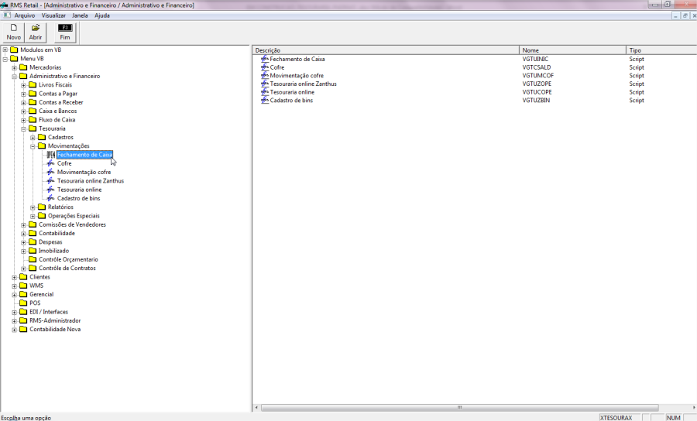This screenshot has width=697, height=421.
Task: Select the WMS tree item
Action: click(36, 286)
